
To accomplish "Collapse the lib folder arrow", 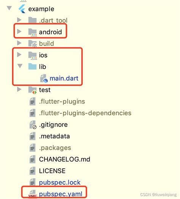I will 20,66.
